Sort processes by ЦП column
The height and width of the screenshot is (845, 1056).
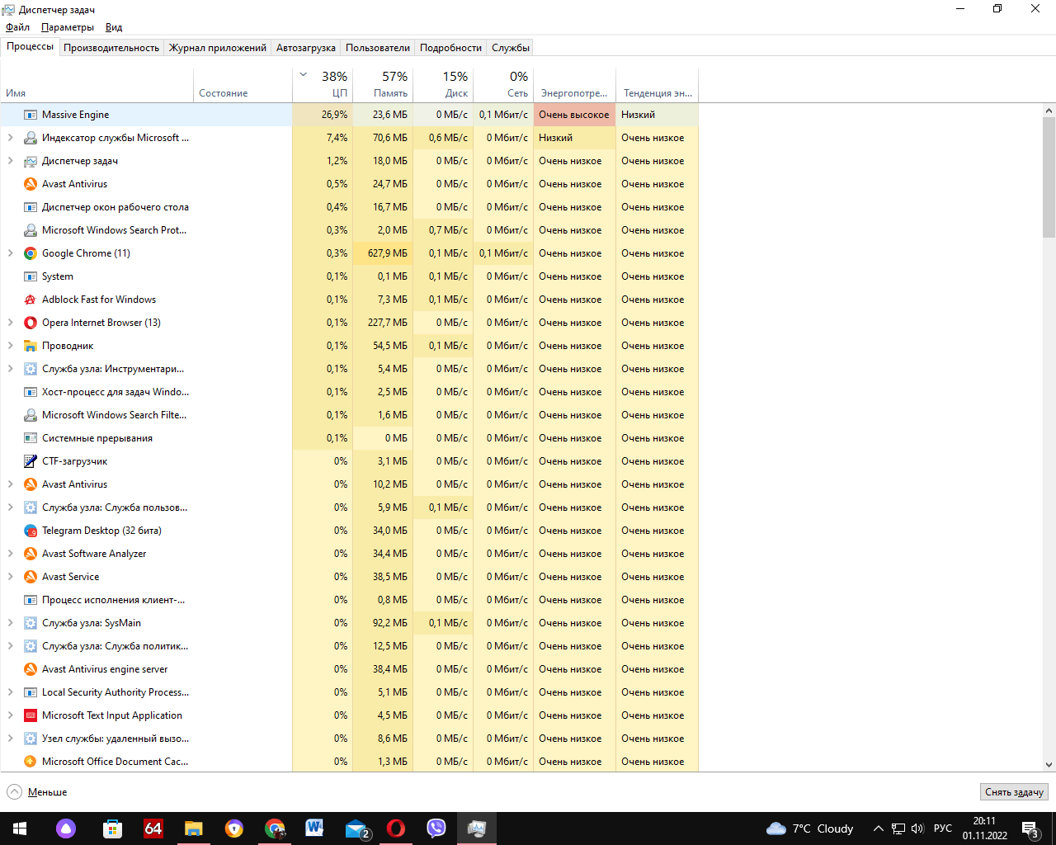pos(323,85)
